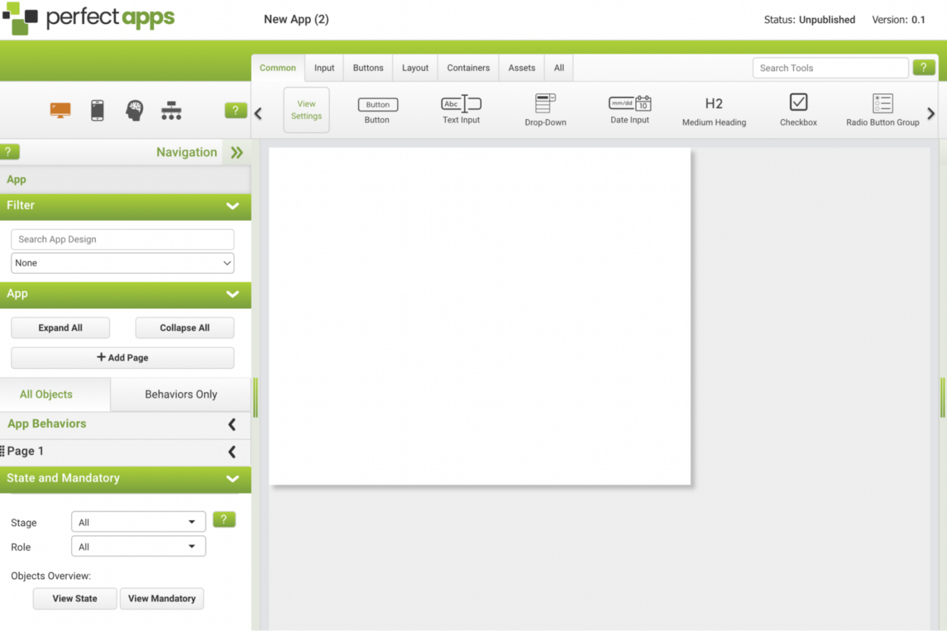Select the desktop preview icon
This screenshot has width=947, height=631.
click(x=60, y=110)
